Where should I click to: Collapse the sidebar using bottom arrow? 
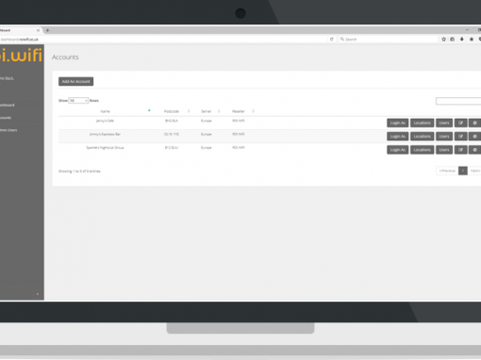38,294
